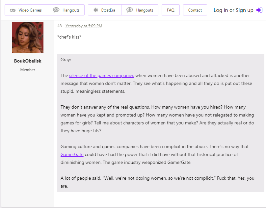Click the chat bubble icon beside Video Games Hangouts
This screenshot has height=208, width=266.
(x=56, y=10)
